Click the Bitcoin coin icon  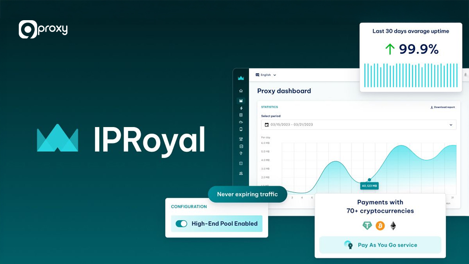click(380, 226)
